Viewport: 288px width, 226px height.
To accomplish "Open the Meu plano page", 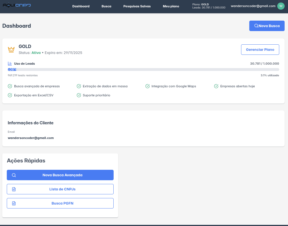I will (x=171, y=6).
